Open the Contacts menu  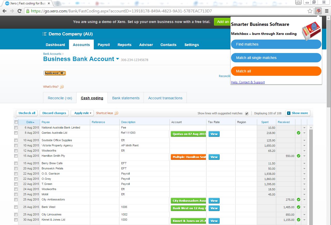168,45
